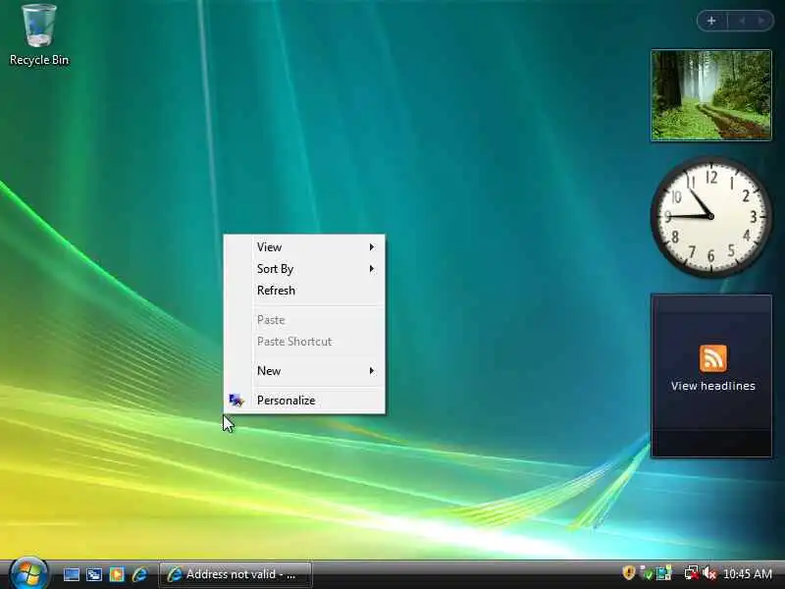Click the sidebar next gadgets arrow
The height and width of the screenshot is (589, 785).
point(761,21)
